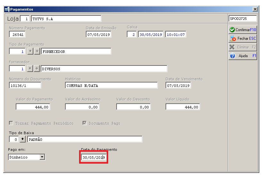Image resolution: width=267 pixels, height=180 pixels.
Task: Click the Eliminar F2 button
Action: click(243, 47)
